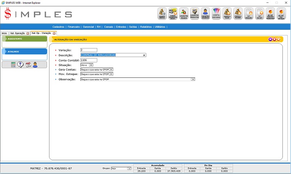Click the Cadastro Produtos icon
This screenshot has width=291, height=174.
click(195, 13)
